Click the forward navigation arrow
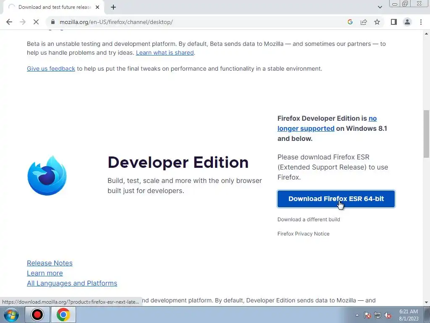Viewport: 430px width, 323px height. (x=23, y=22)
